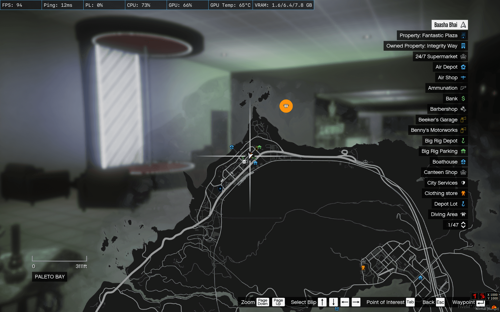Viewport: 500px width, 312px height.
Task: Click the Select Blip up arrow key
Action: pos(322,302)
